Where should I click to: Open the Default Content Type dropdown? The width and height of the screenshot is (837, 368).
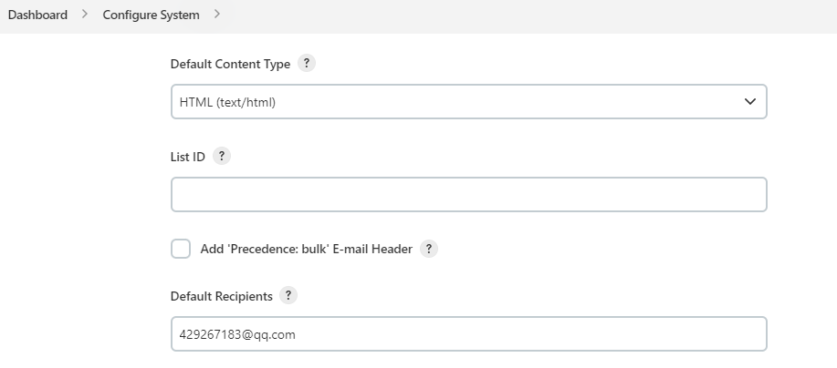tap(468, 102)
